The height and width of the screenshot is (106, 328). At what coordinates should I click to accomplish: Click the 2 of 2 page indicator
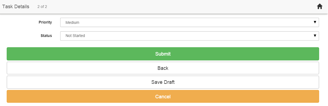42,7
